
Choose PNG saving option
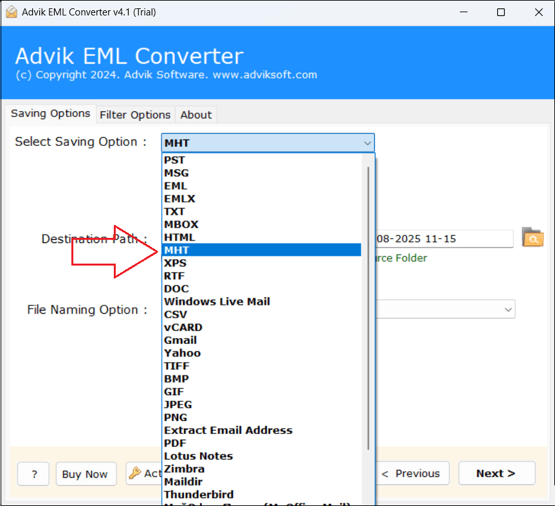(261, 417)
